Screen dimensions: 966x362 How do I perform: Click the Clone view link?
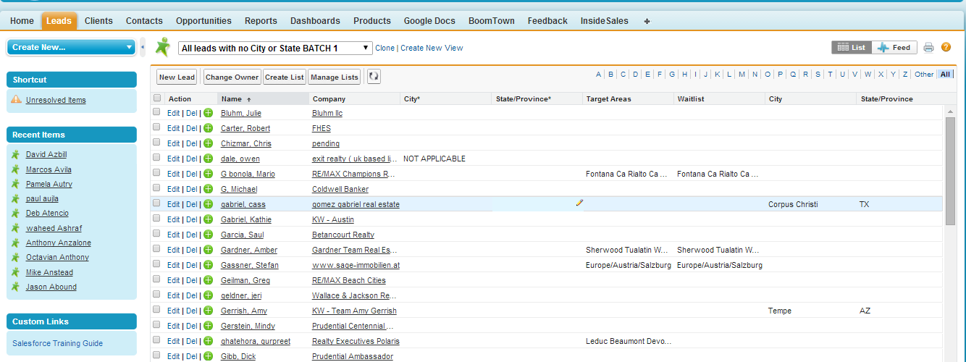tap(385, 48)
